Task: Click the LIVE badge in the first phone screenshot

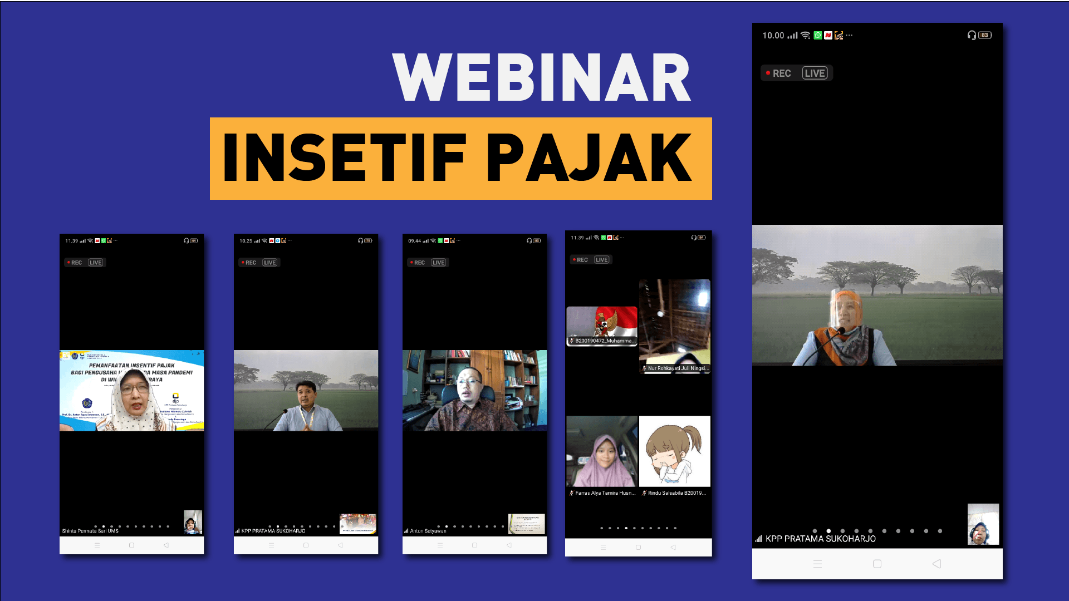Action: (96, 263)
